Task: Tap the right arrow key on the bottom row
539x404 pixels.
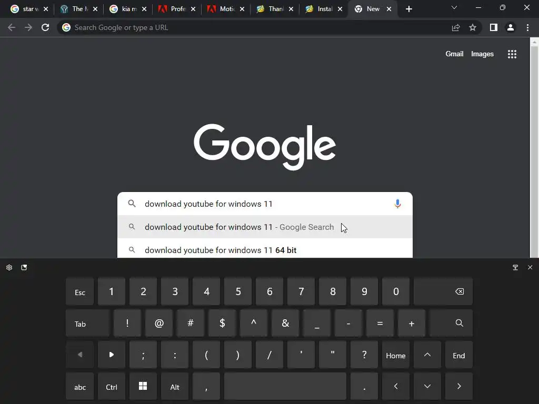Action: [x=459, y=387]
